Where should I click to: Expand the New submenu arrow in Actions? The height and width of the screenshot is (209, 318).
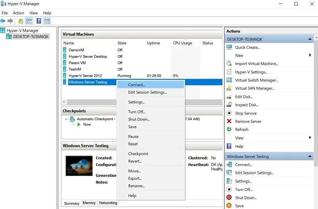click(310, 56)
